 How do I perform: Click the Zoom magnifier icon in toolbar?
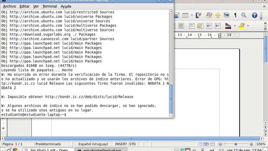(244, 15)
